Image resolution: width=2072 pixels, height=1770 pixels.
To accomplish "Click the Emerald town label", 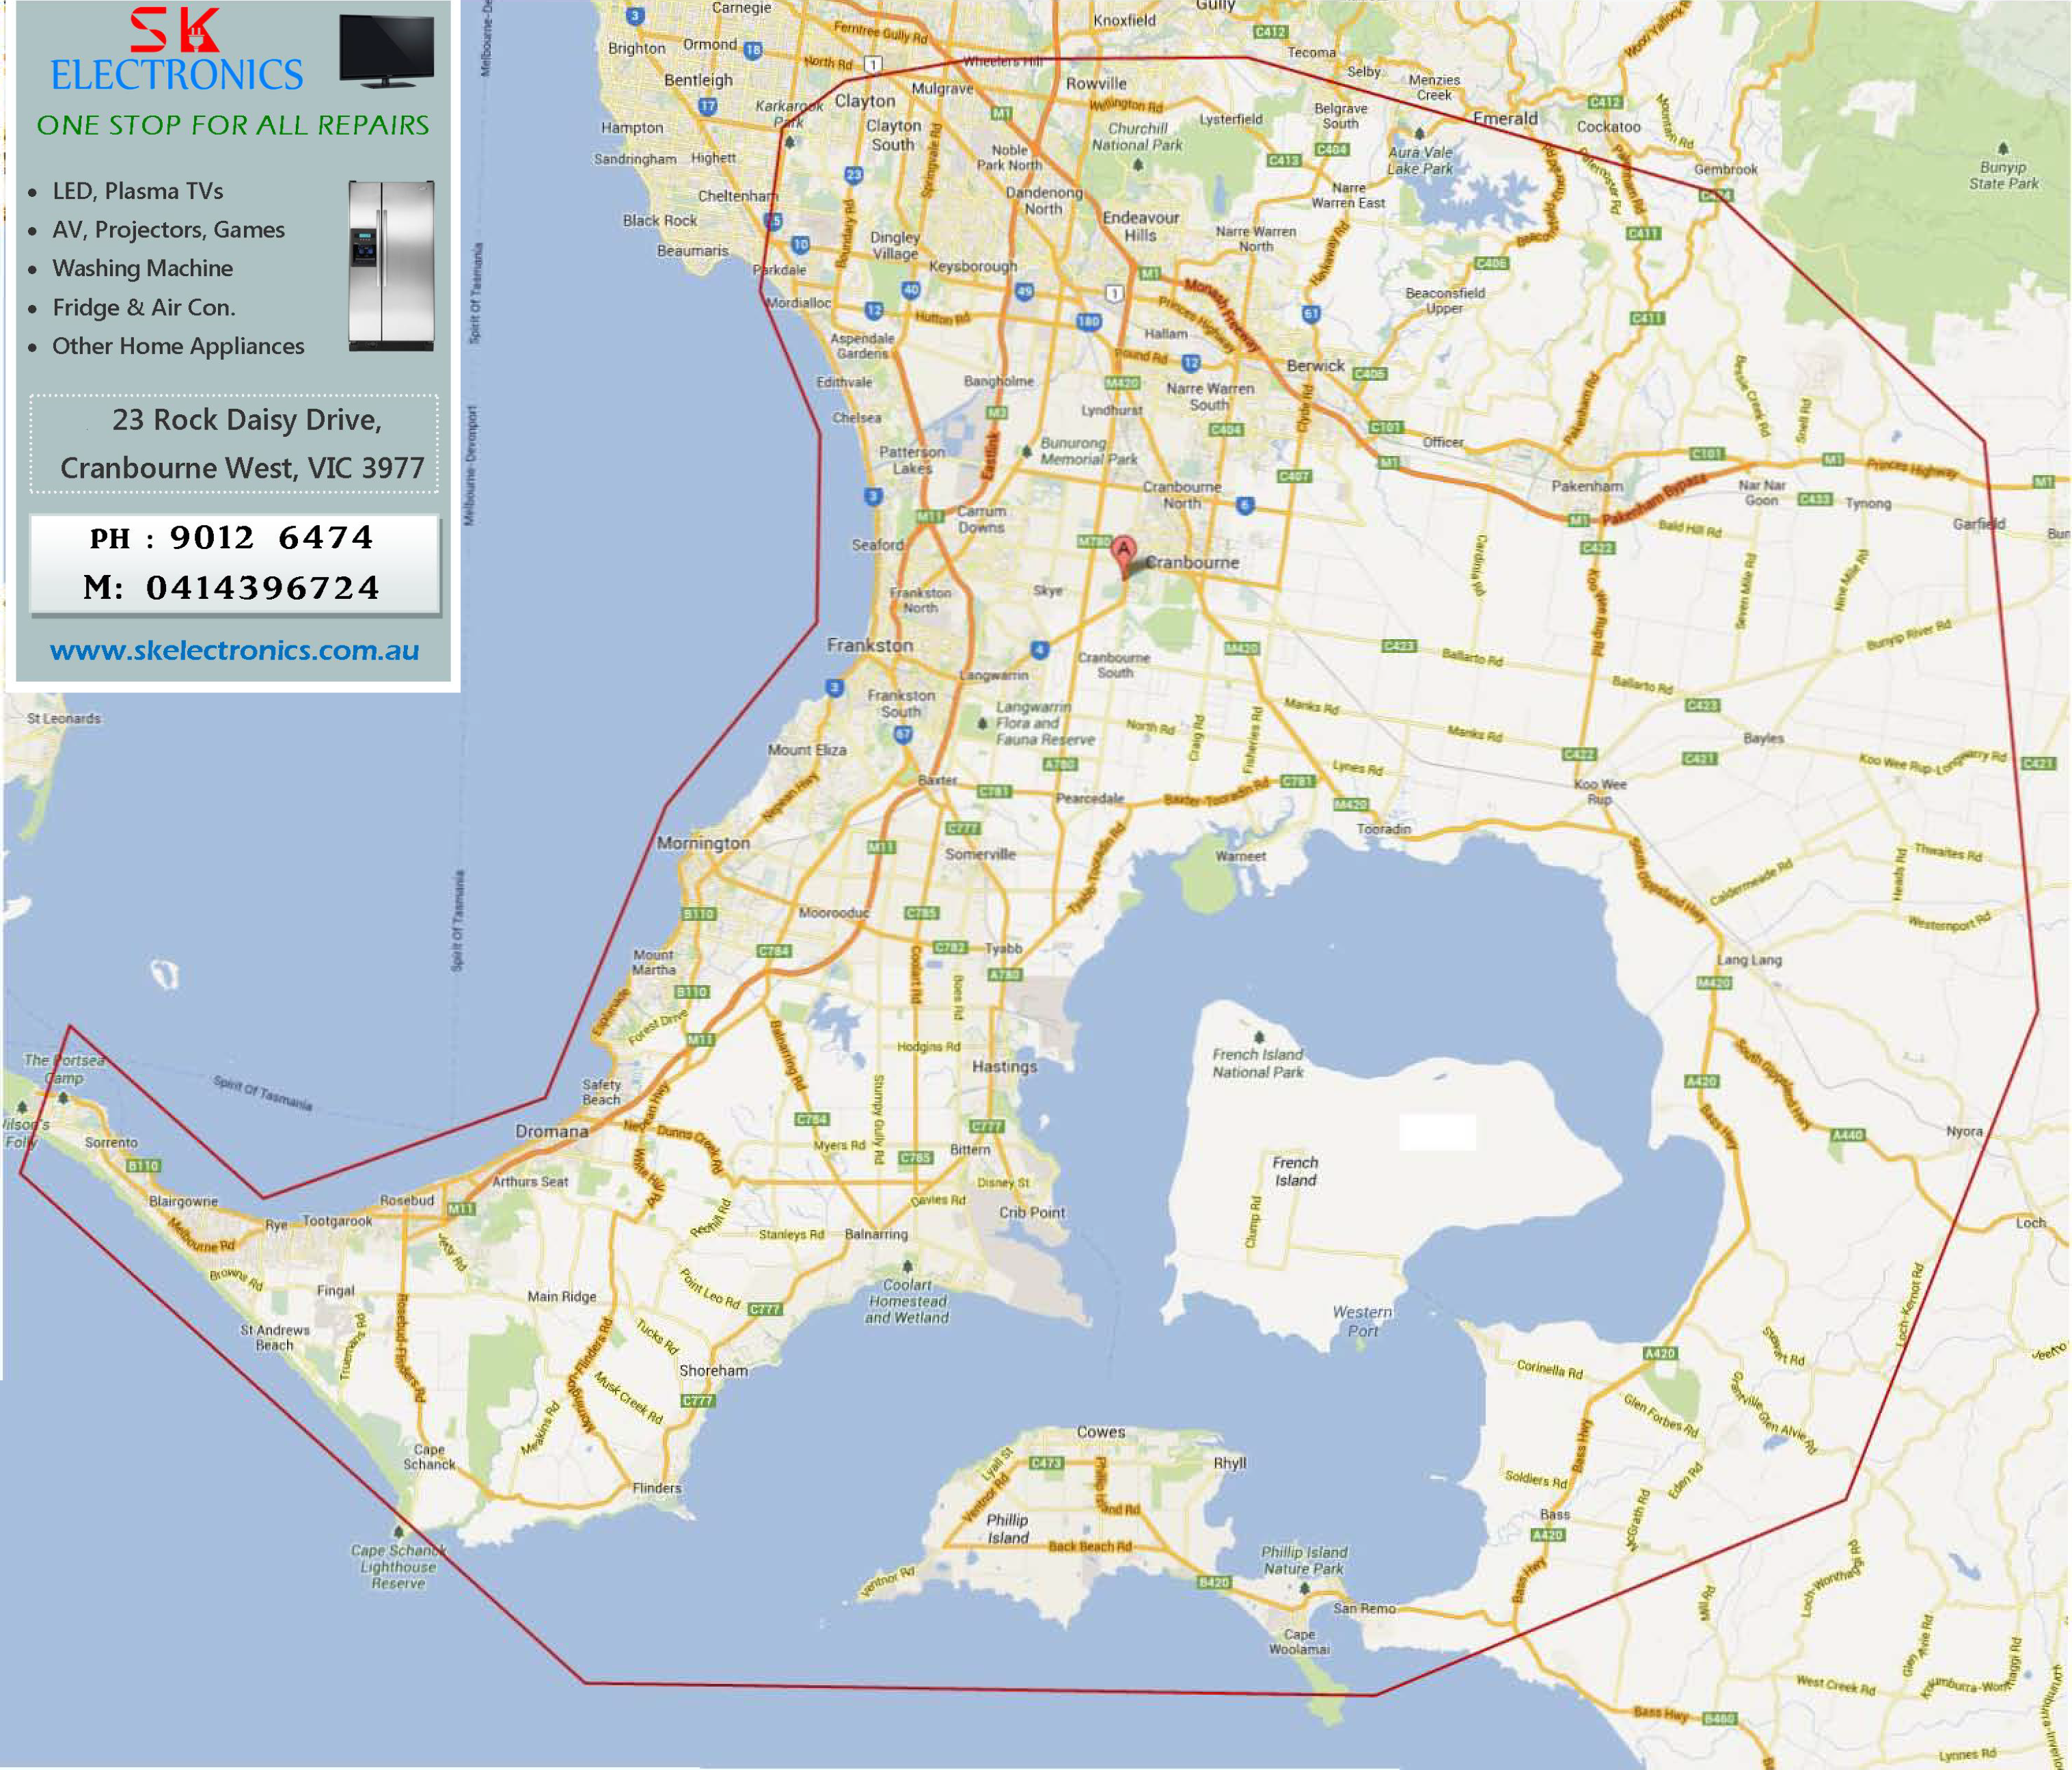I will (1505, 118).
